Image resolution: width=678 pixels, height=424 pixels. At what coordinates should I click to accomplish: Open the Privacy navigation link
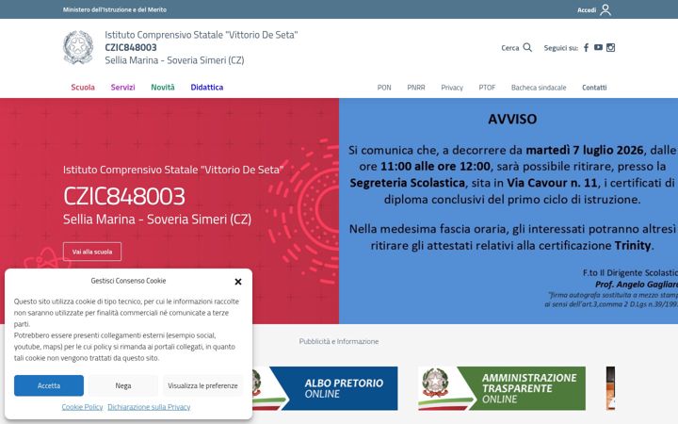(x=452, y=88)
